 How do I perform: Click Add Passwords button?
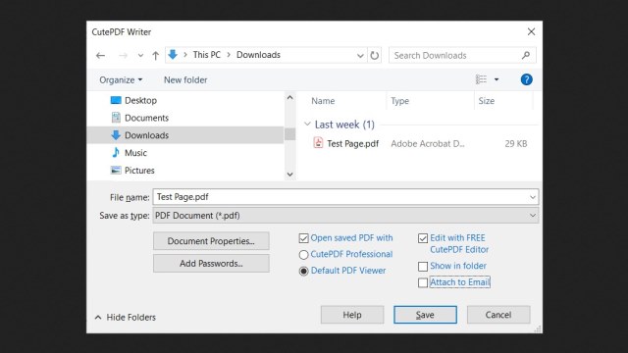(x=211, y=264)
